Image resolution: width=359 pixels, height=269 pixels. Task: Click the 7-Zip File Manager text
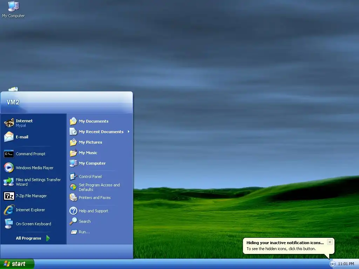31,196
